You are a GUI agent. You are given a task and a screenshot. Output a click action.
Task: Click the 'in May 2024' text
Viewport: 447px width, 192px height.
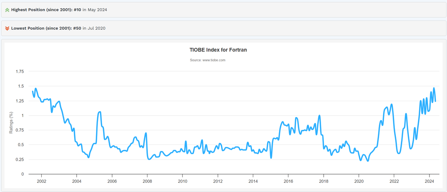click(95, 10)
